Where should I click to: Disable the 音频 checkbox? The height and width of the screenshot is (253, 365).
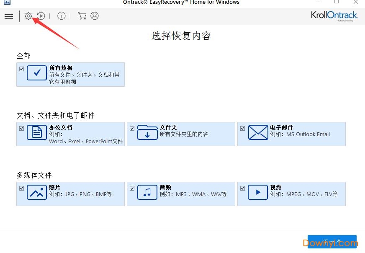pyautogui.click(x=132, y=188)
